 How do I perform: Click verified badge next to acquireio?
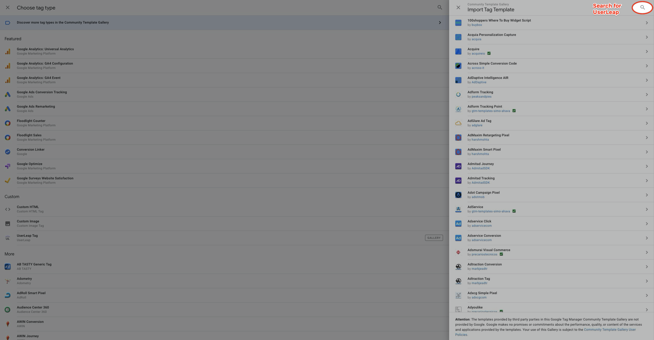tap(489, 53)
